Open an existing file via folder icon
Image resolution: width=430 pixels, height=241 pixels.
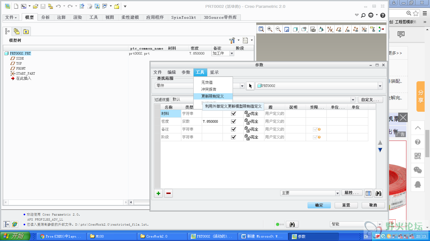[x=36, y=6]
